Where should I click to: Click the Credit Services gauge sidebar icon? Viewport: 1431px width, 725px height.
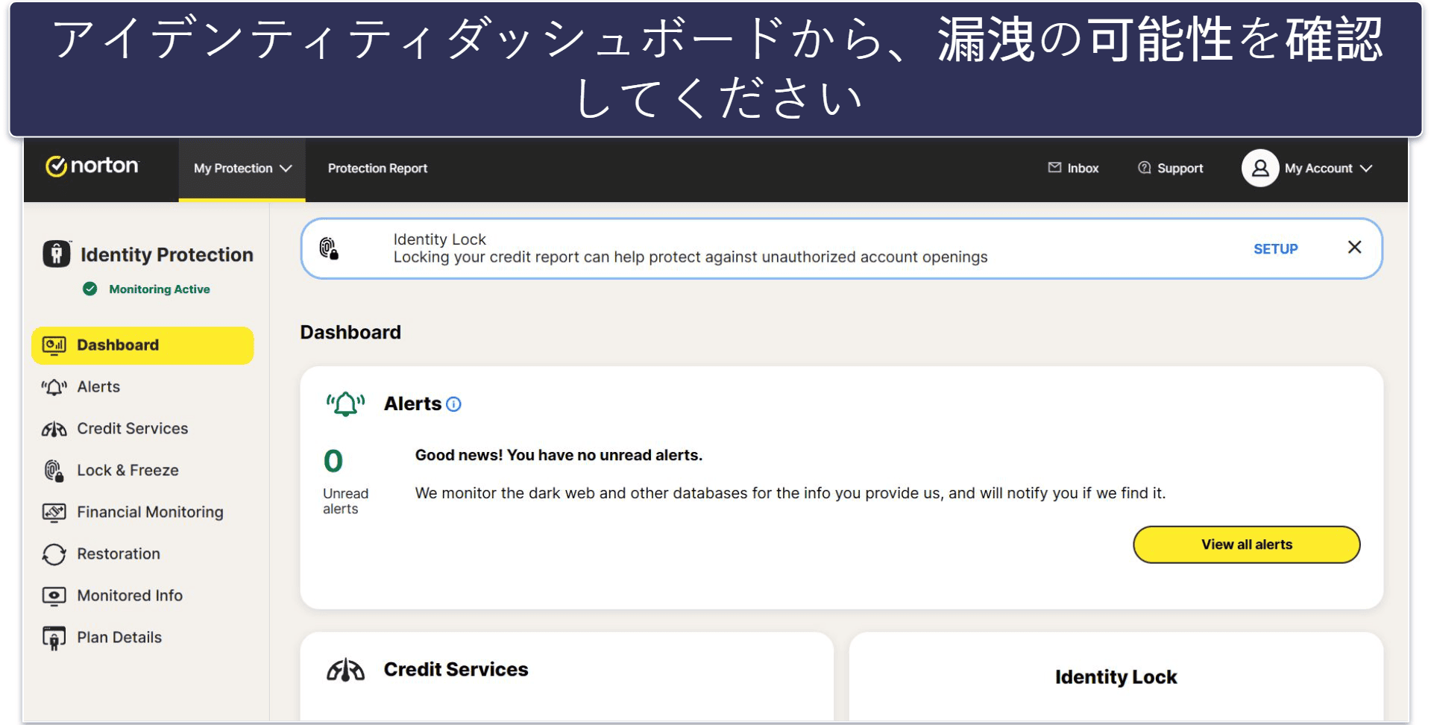tap(54, 429)
